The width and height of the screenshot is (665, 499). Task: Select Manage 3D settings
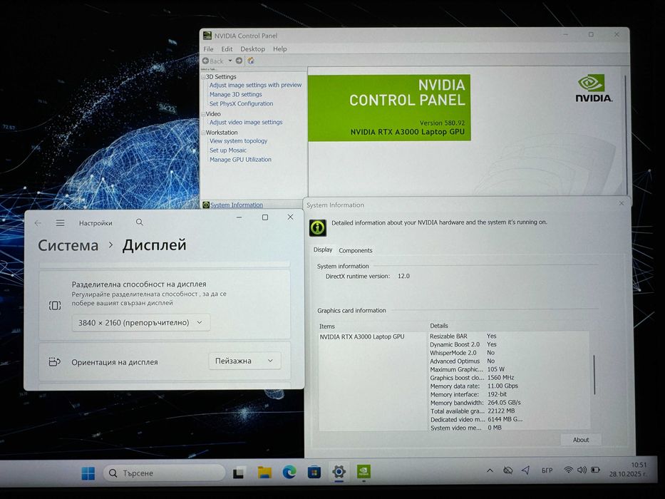pos(235,95)
